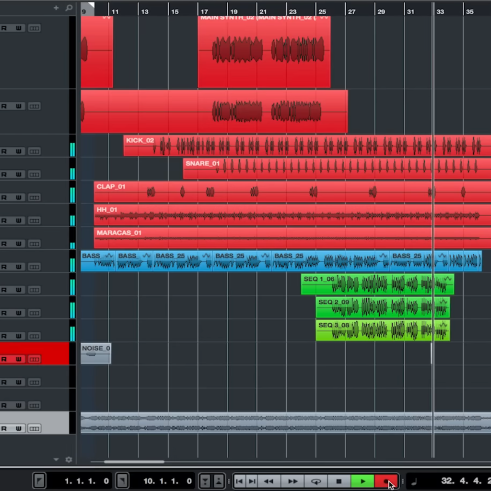Viewport: 491px width, 491px height.
Task: Select the MAIN SYNTH_02 clip header
Action: (x=225, y=18)
